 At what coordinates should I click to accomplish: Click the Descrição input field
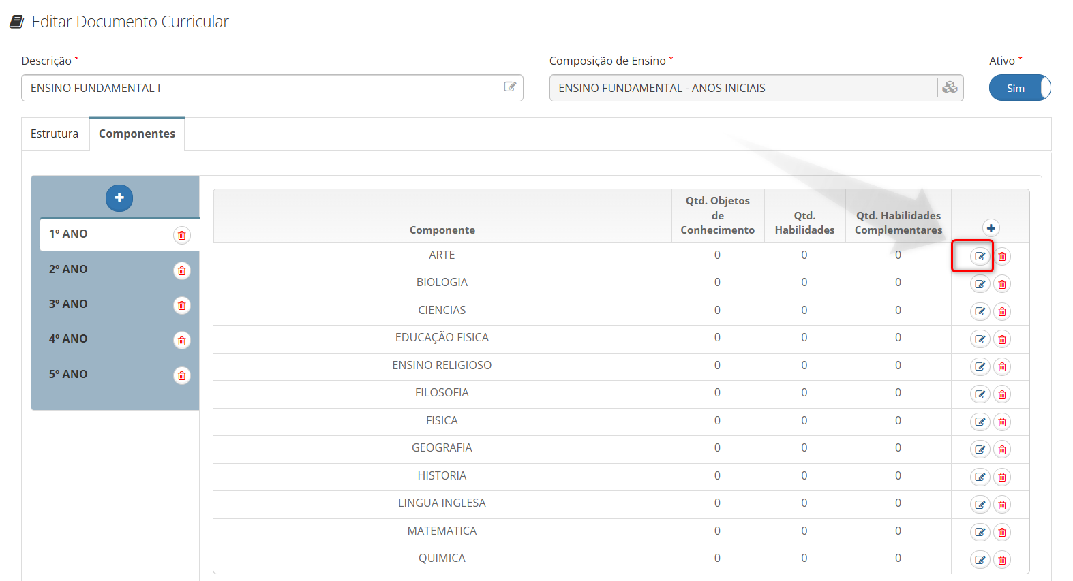(259, 88)
